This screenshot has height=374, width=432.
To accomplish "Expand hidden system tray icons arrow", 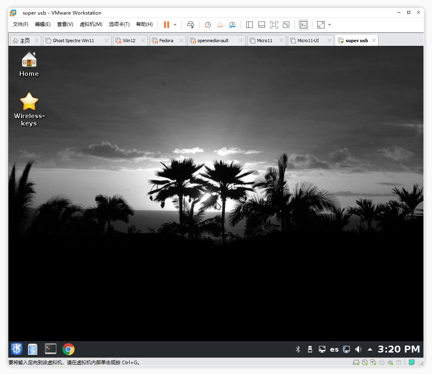I will point(370,349).
